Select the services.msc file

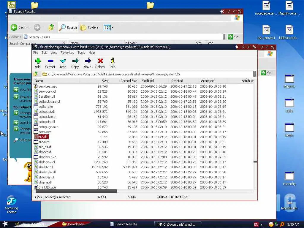(x=48, y=86)
